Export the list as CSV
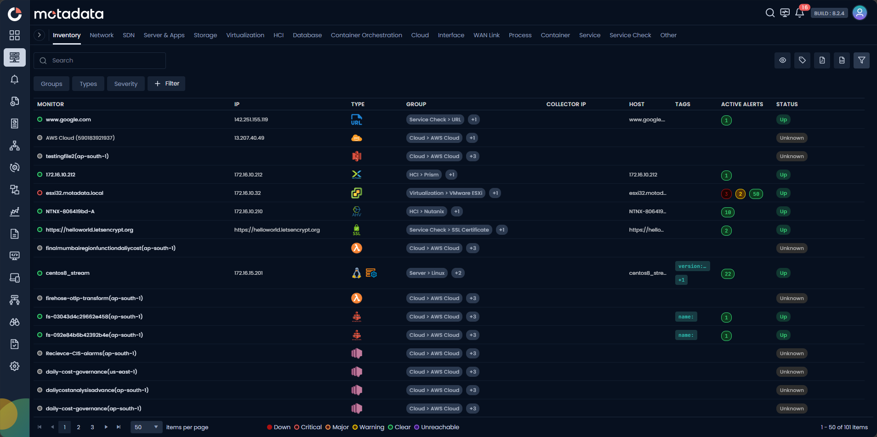The width and height of the screenshot is (877, 437). pos(842,60)
